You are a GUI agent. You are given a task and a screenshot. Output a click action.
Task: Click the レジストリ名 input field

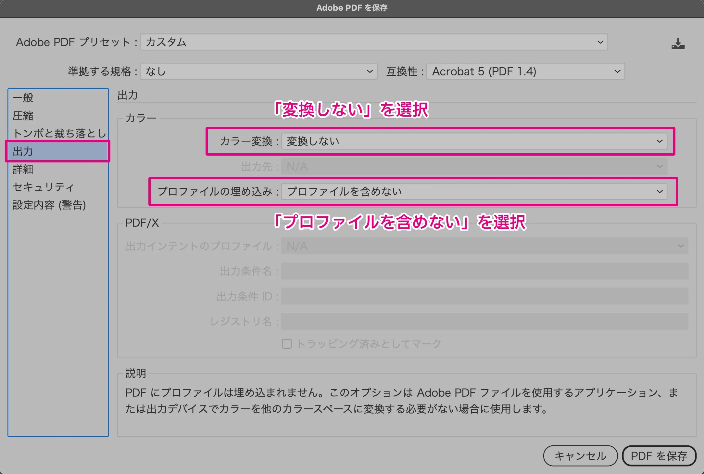coord(484,321)
